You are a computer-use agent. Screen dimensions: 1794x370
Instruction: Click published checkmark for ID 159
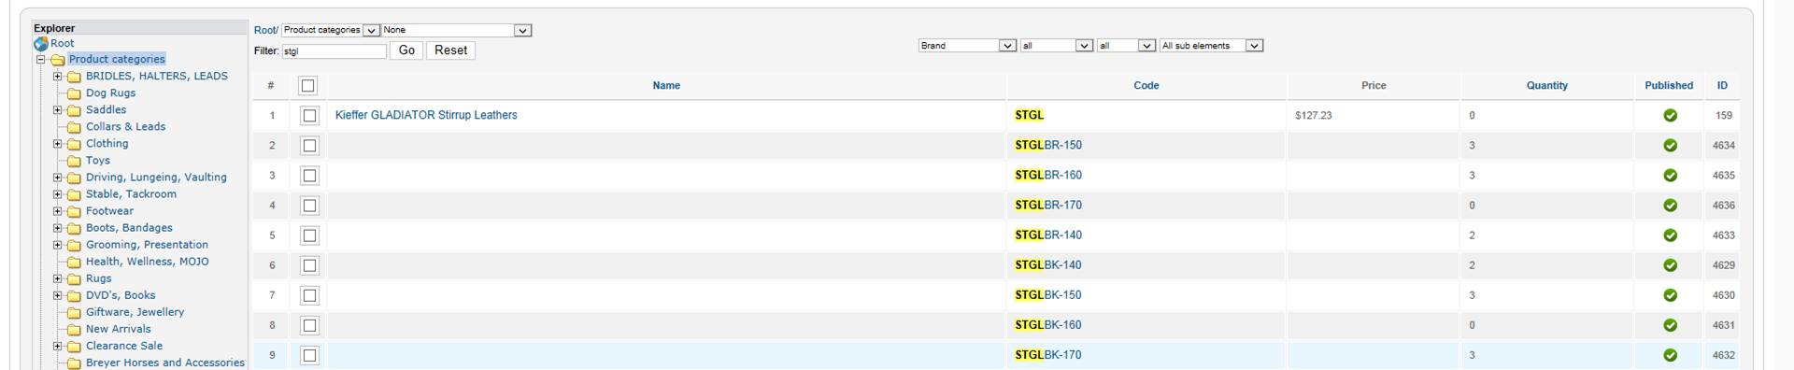click(x=1670, y=116)
